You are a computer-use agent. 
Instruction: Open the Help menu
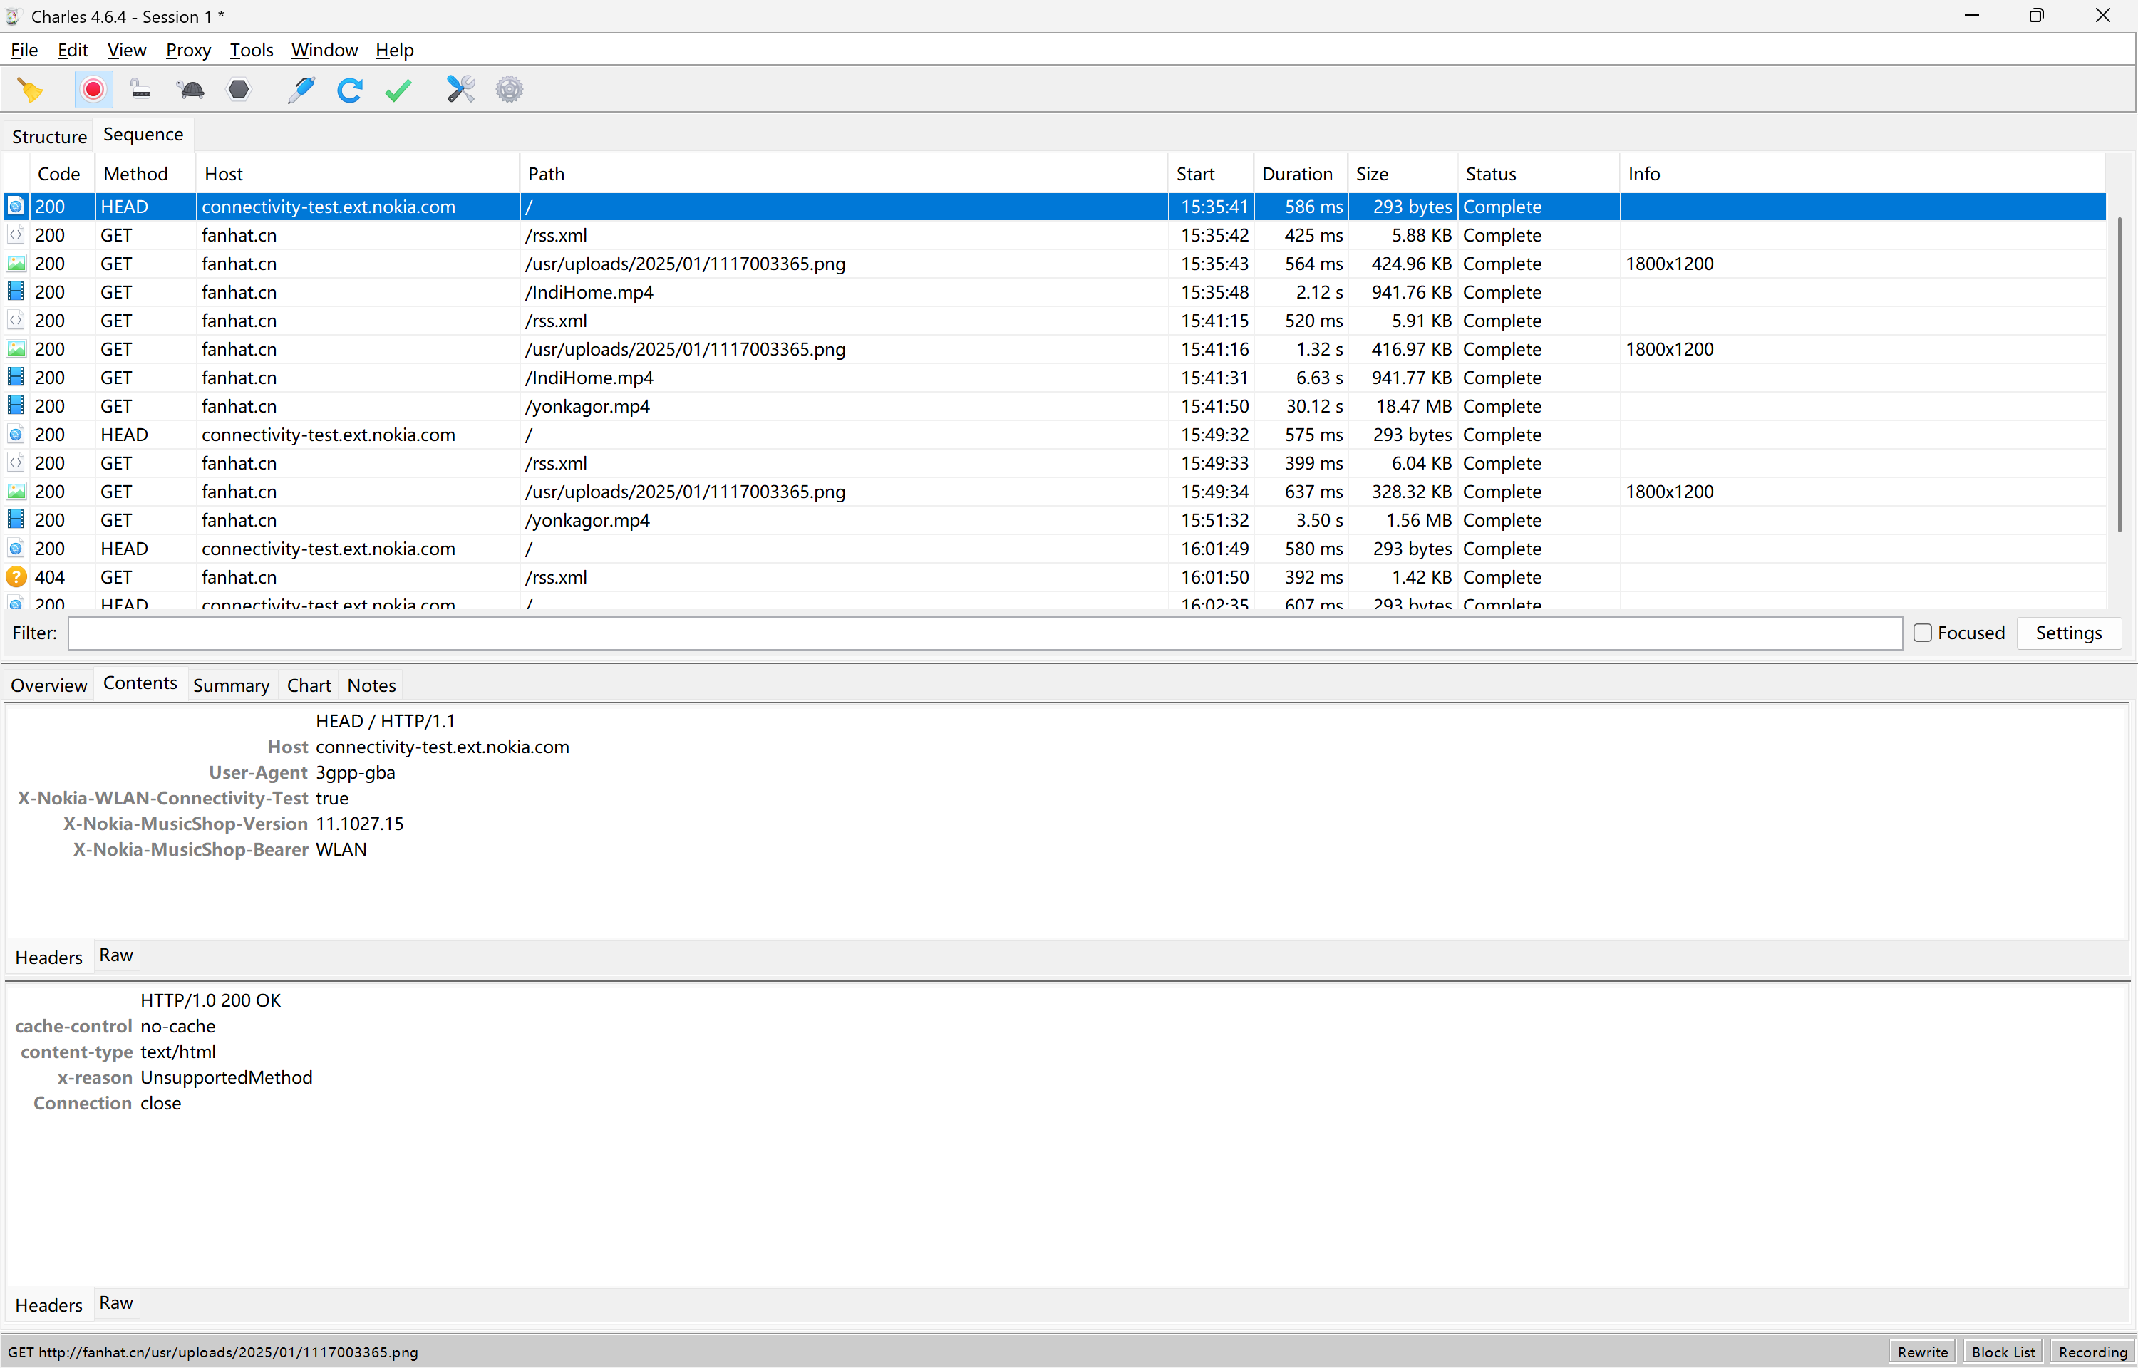[x=394, y=51]
